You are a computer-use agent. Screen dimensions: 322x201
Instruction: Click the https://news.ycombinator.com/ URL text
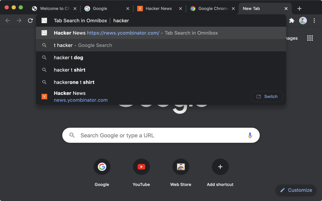coord(123,33)
